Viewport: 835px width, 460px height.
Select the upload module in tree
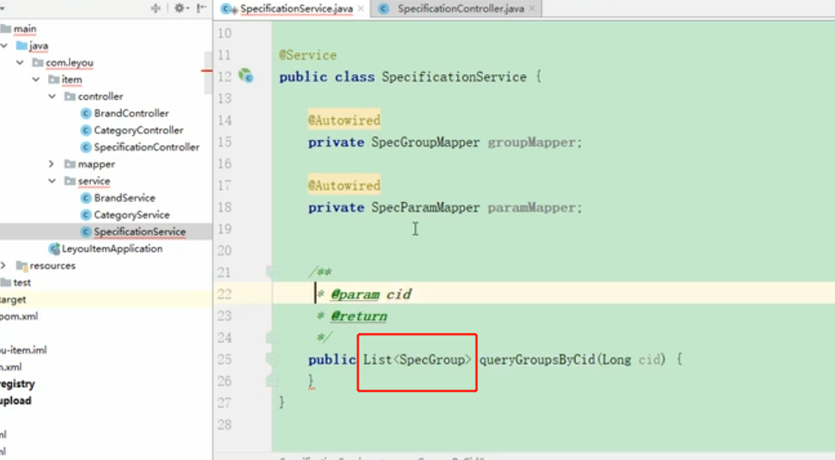[x=15, y=401]
